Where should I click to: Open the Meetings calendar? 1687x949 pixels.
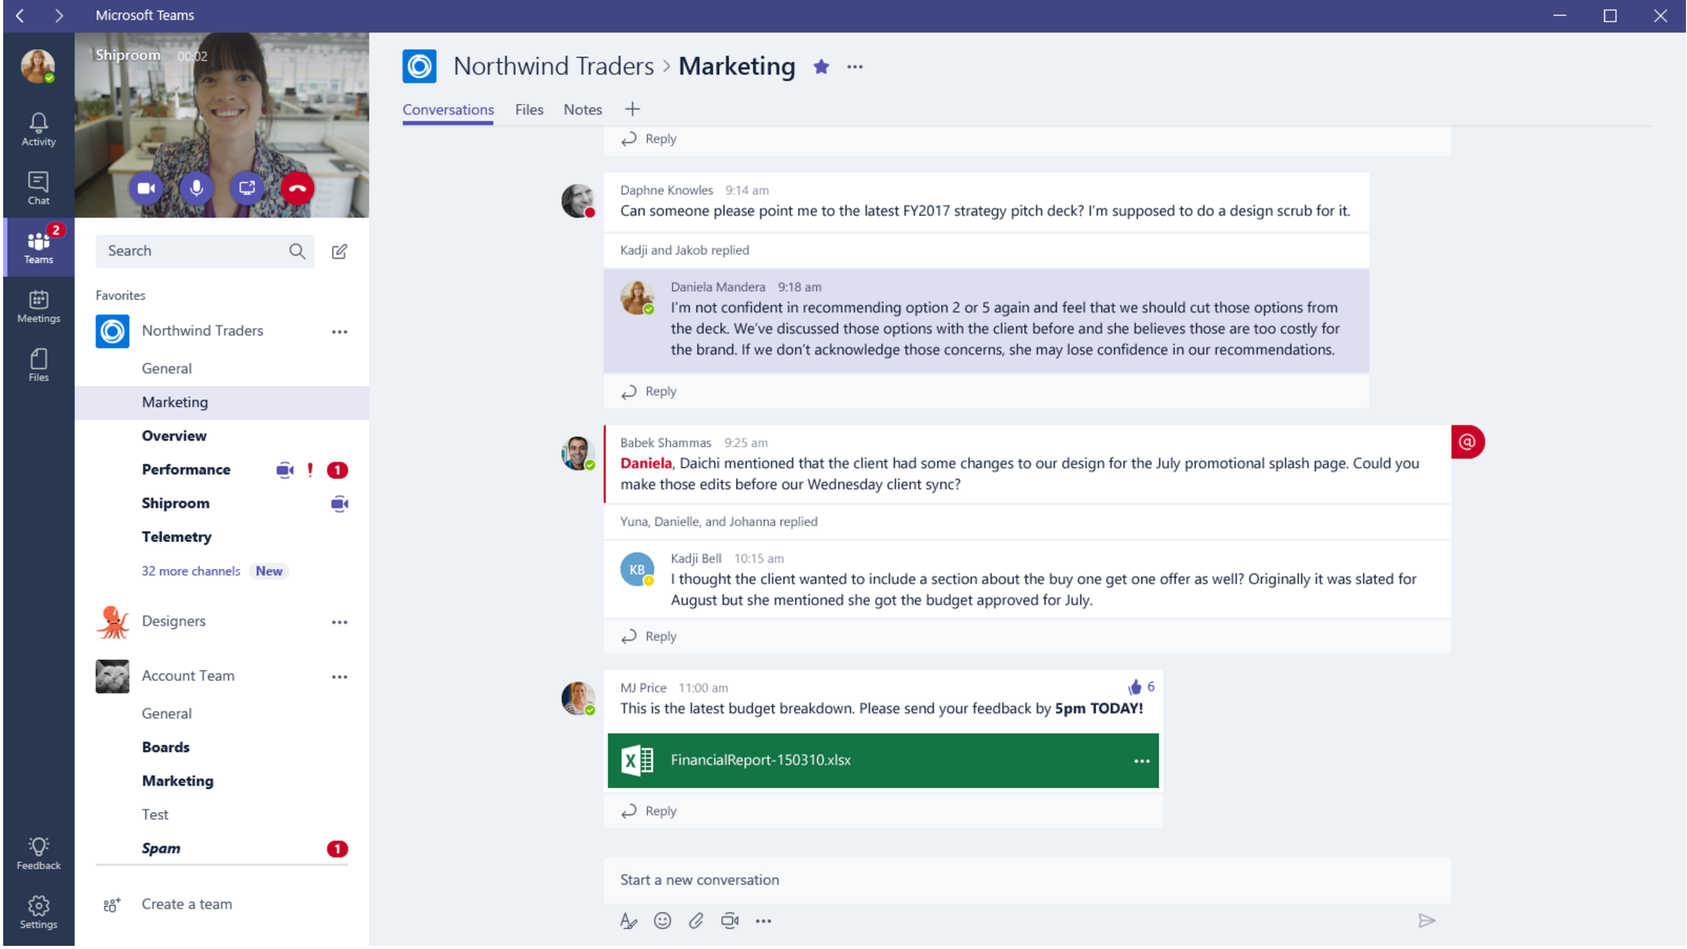click(x=38, y=307)
